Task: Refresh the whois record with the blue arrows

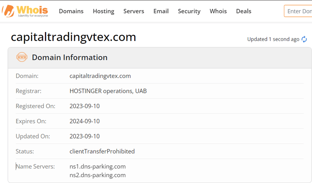Action: pos(304,39)
